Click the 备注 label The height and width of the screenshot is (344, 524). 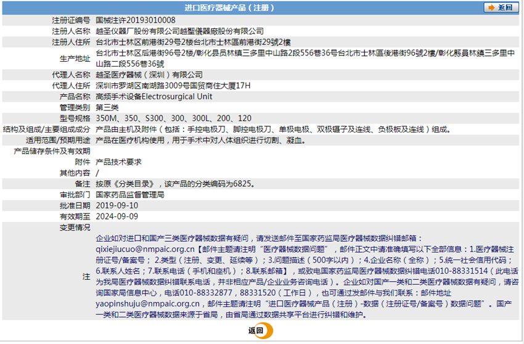tap(83, 184)
